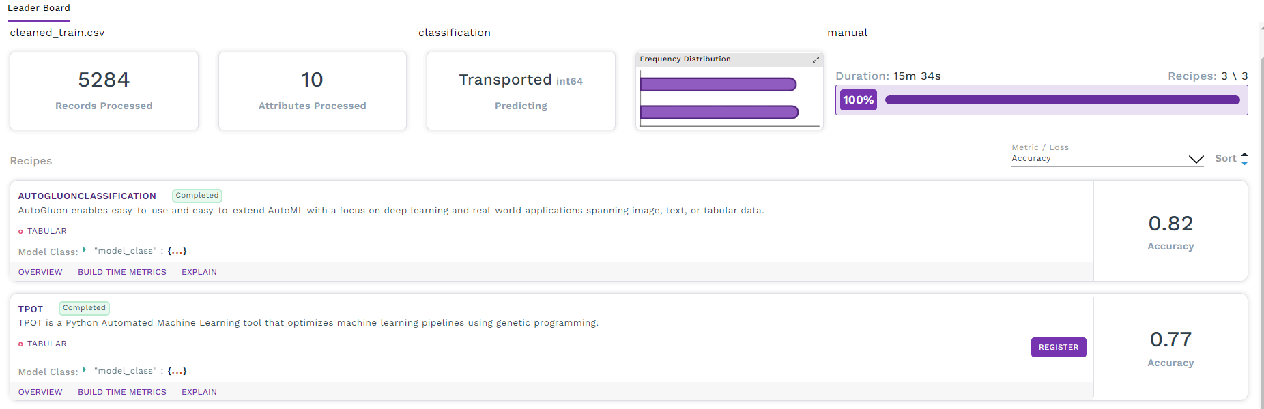Click the TPOT recipe title
The width and height of the screenshot is (1264, 409).
pos(31,309)
